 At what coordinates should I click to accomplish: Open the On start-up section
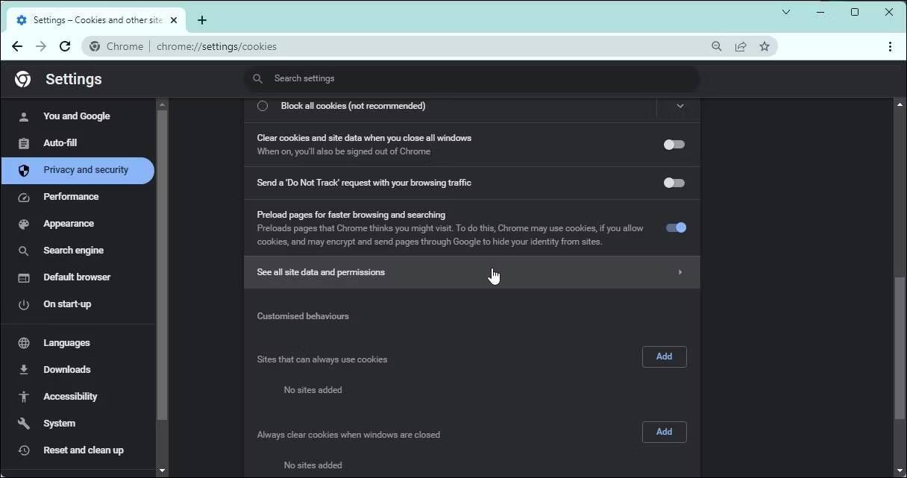(67, 304)
